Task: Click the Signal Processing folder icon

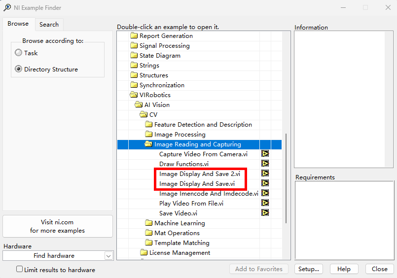Action: (x=134, y=46)
